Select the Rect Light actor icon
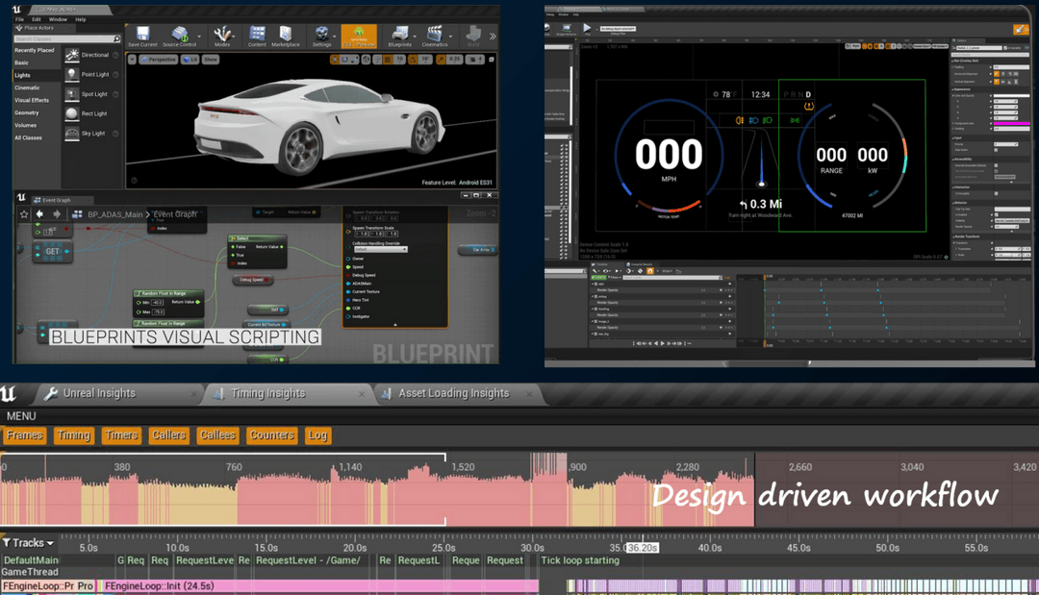Screen dimensions: 1039x595 click(72, 113)
